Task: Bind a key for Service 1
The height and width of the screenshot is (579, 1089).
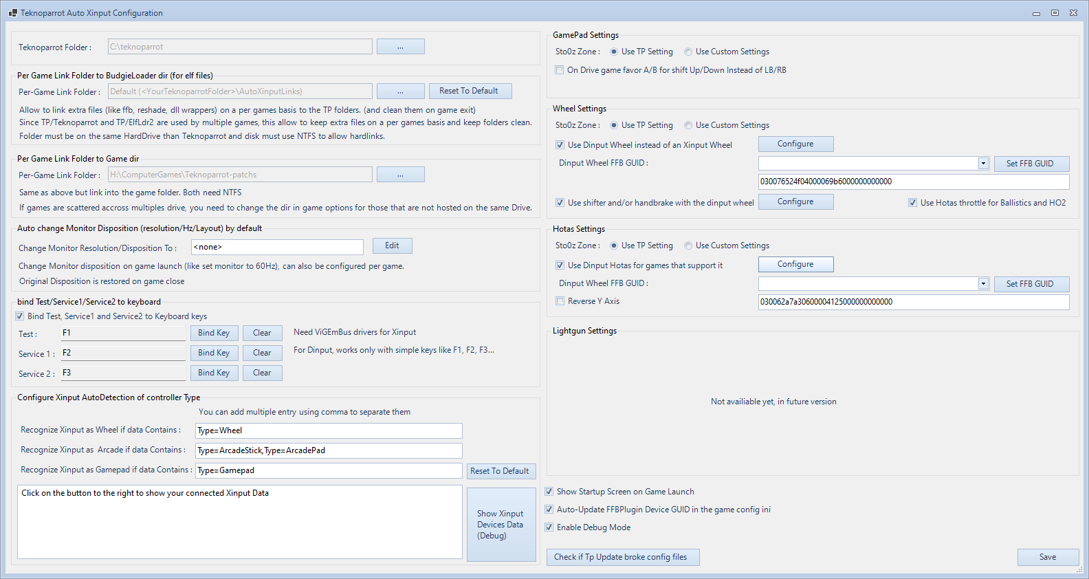Action: (214, 353)
